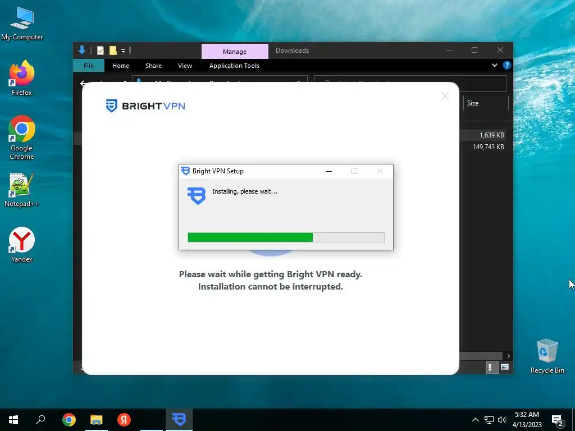Screen dimensions: 575x431
Task: Minimize the Downloads Explorer window
Action: (x=449, y=50)
